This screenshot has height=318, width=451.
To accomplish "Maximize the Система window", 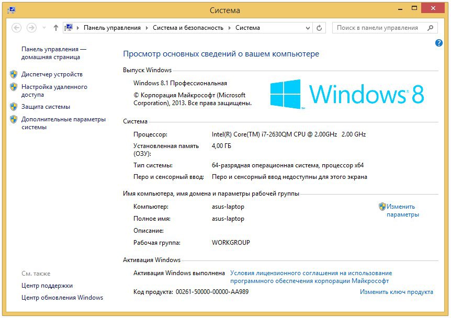I will (414, 8).
